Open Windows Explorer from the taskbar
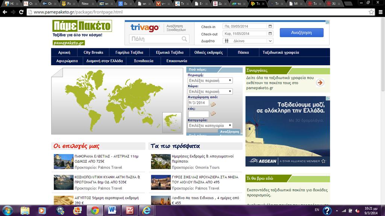 tap(25, 211)
